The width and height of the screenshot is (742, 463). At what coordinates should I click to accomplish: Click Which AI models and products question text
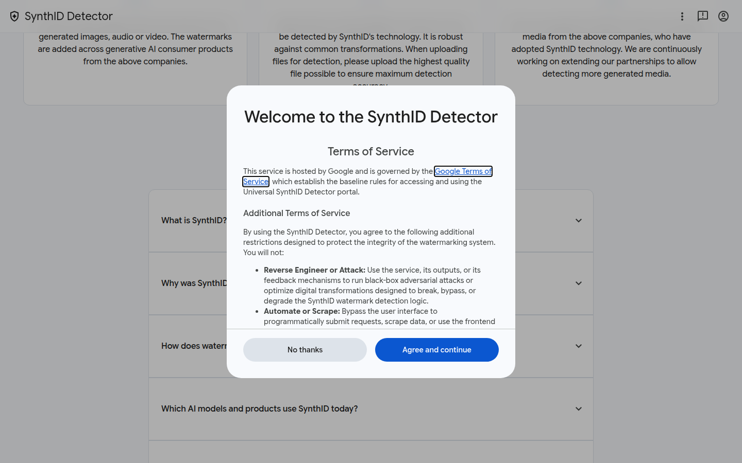click(260, 408)
